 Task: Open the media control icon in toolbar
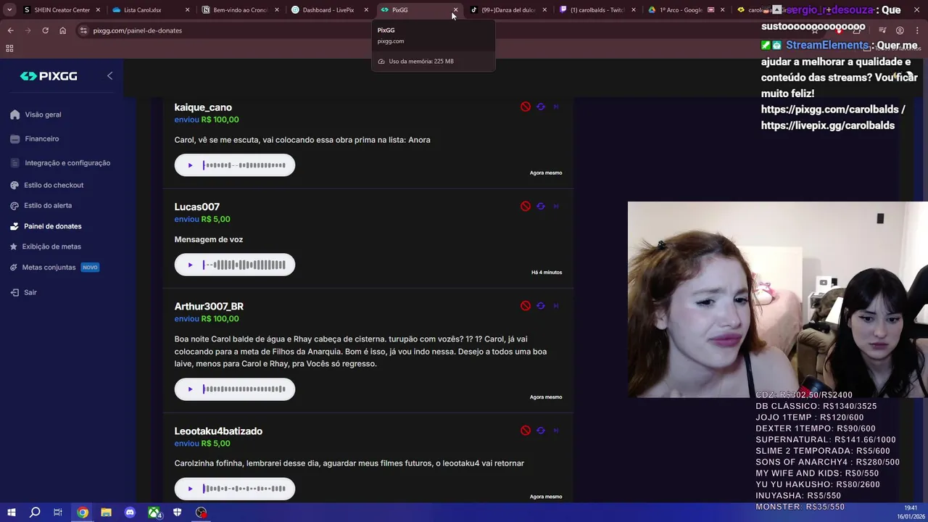(882, 30)
